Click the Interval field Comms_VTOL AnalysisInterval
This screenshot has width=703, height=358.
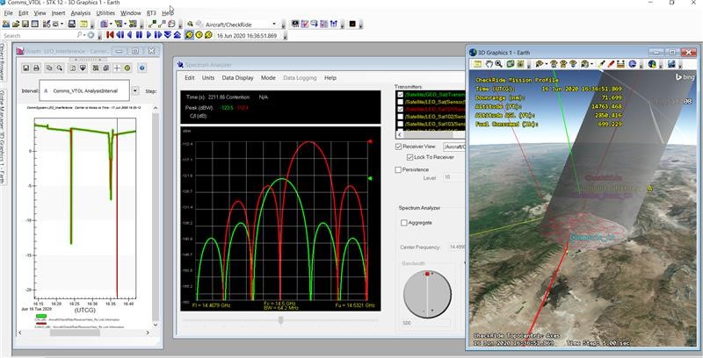pyautogui.click(x=84, y=91)
